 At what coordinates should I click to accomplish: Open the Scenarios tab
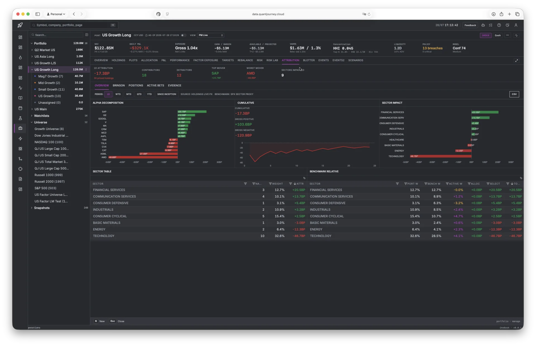pyautogui.click(x=355, y=60)
